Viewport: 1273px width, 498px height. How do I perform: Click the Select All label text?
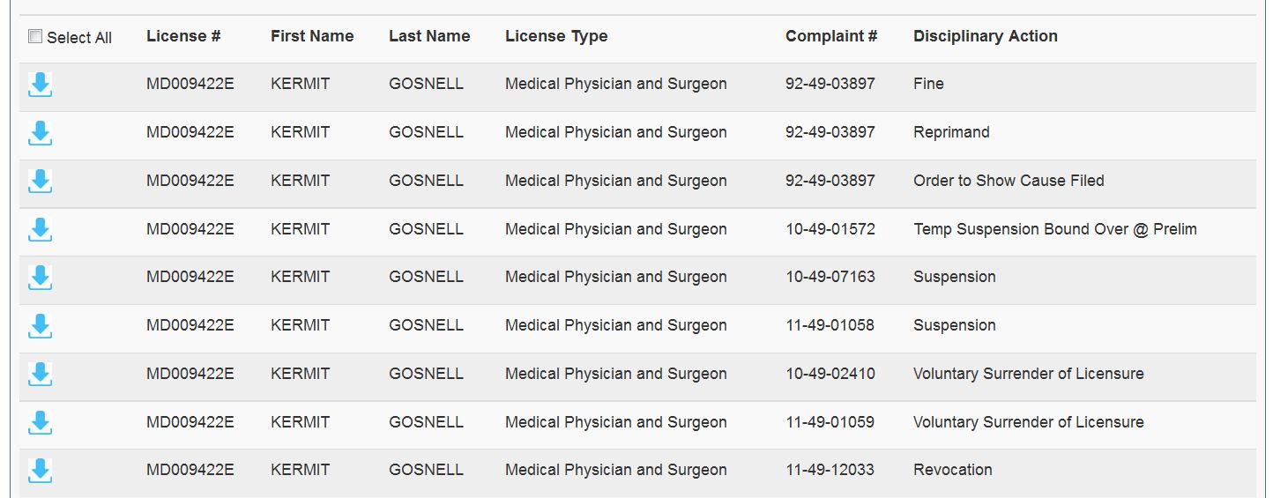[79, 38]
